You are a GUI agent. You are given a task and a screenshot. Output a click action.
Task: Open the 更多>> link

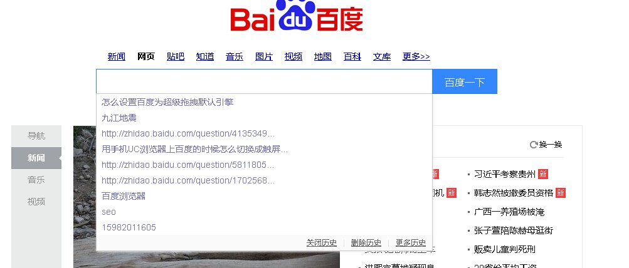(x=416, y=56)
